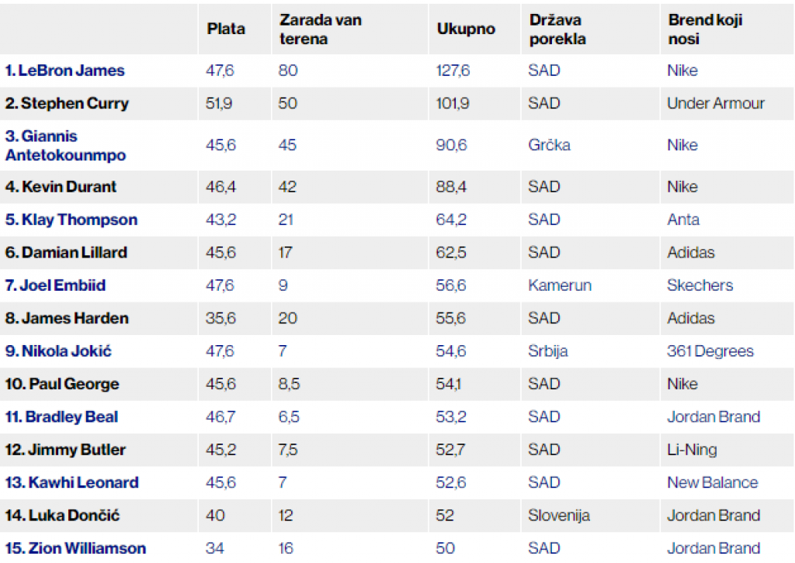
Task: Open the Joel Embiid link
Action: click(x=56, y=285)
